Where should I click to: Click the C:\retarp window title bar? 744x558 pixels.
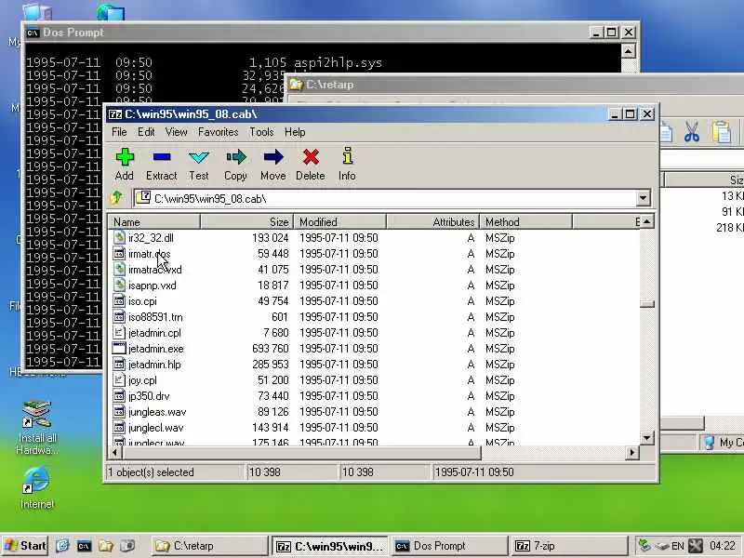point(515,85)
